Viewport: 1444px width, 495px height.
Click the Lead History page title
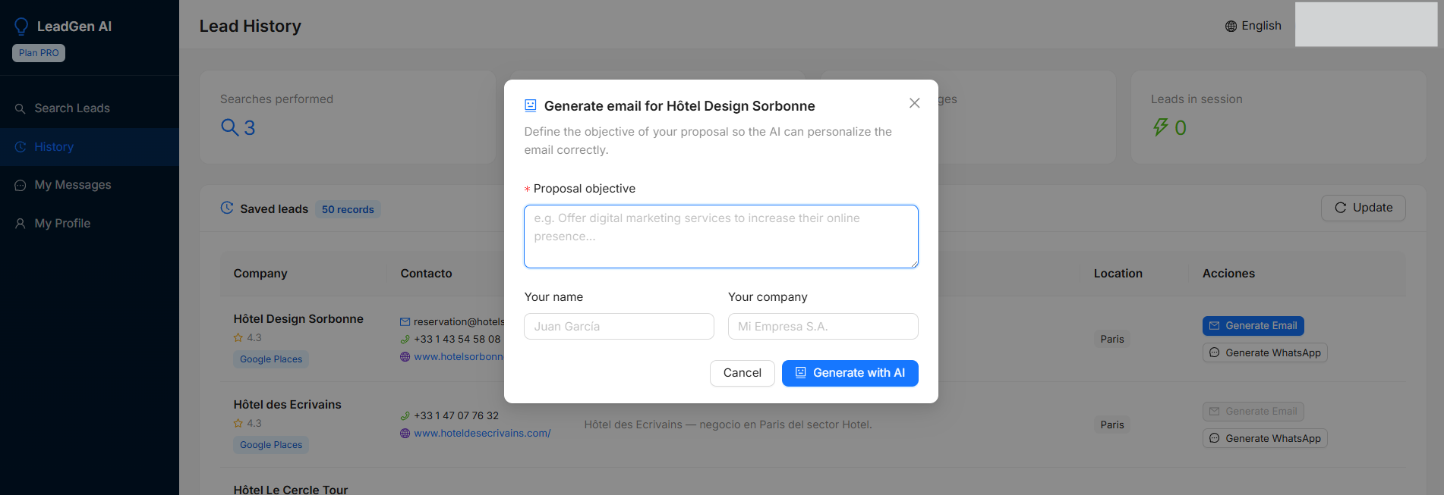[251, 27]
